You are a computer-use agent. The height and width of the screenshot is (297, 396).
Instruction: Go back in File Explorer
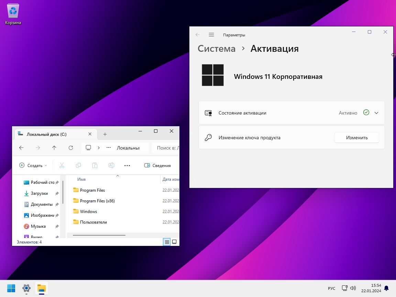tap(21, 148)
